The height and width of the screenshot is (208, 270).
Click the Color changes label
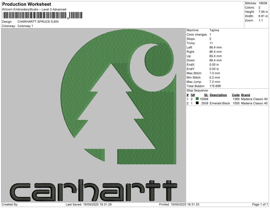tap(197, 35)
